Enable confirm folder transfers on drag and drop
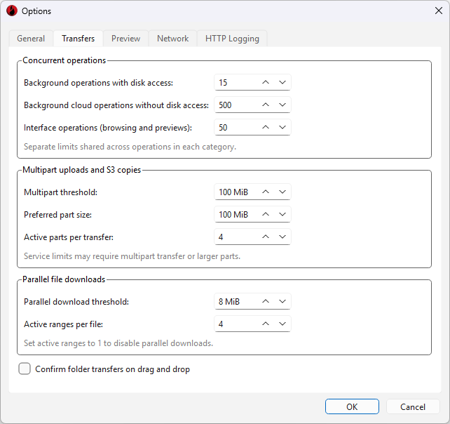The image size is (450, 424). (x=25, y=369)
